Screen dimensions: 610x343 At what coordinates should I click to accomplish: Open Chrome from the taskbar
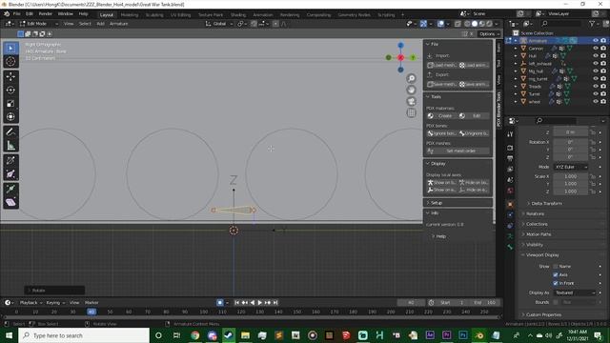(195, 335)
